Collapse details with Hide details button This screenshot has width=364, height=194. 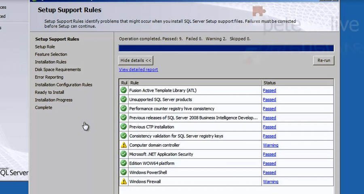tap(136, 61)
